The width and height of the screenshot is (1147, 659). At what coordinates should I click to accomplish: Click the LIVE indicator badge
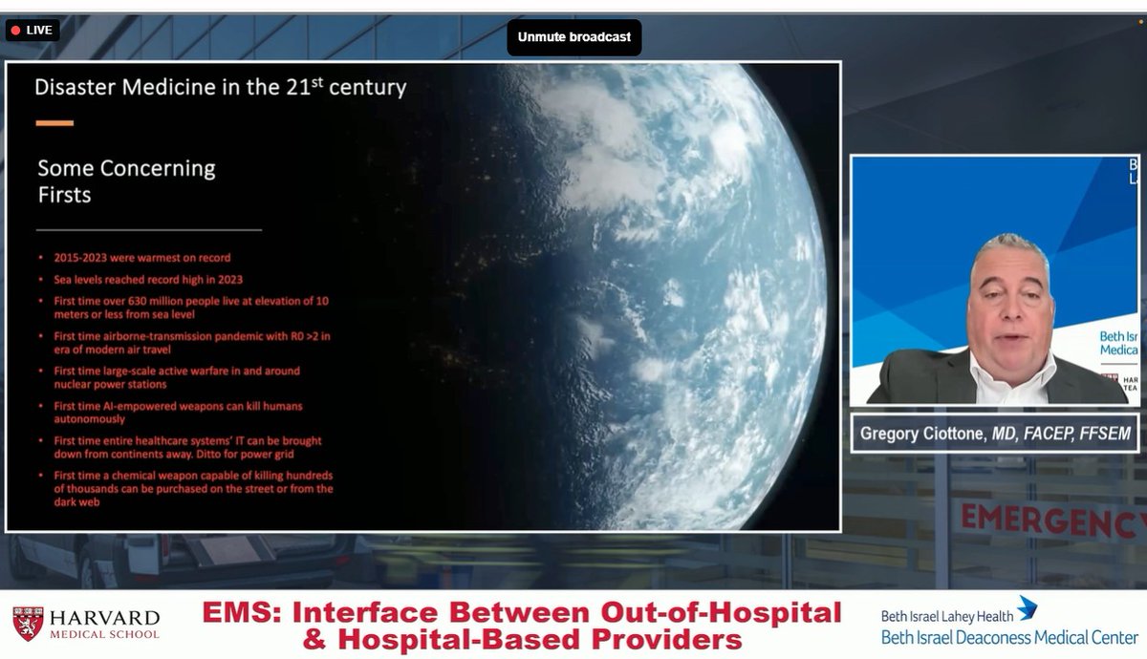32,31
